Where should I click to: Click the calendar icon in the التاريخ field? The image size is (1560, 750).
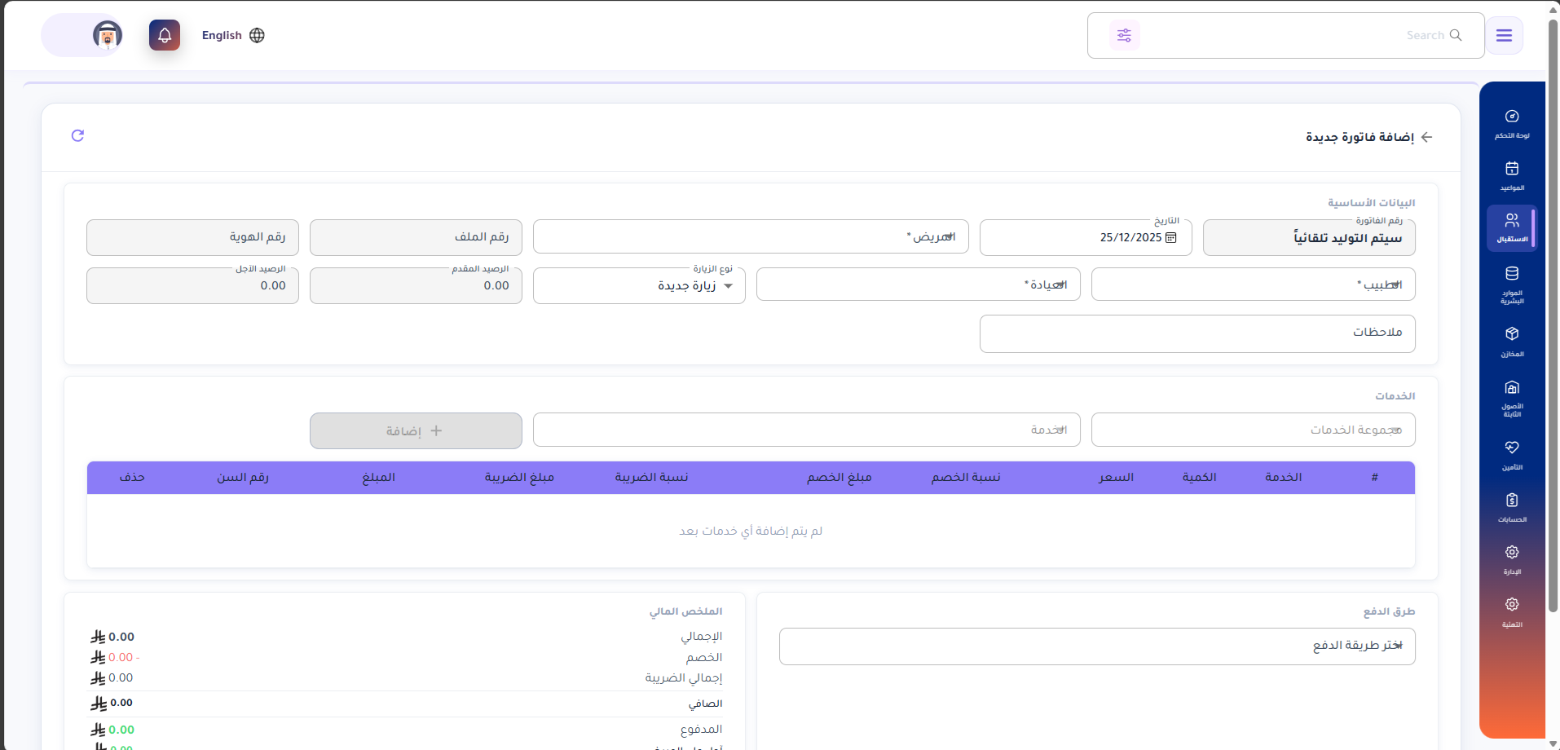(1171, 237)
